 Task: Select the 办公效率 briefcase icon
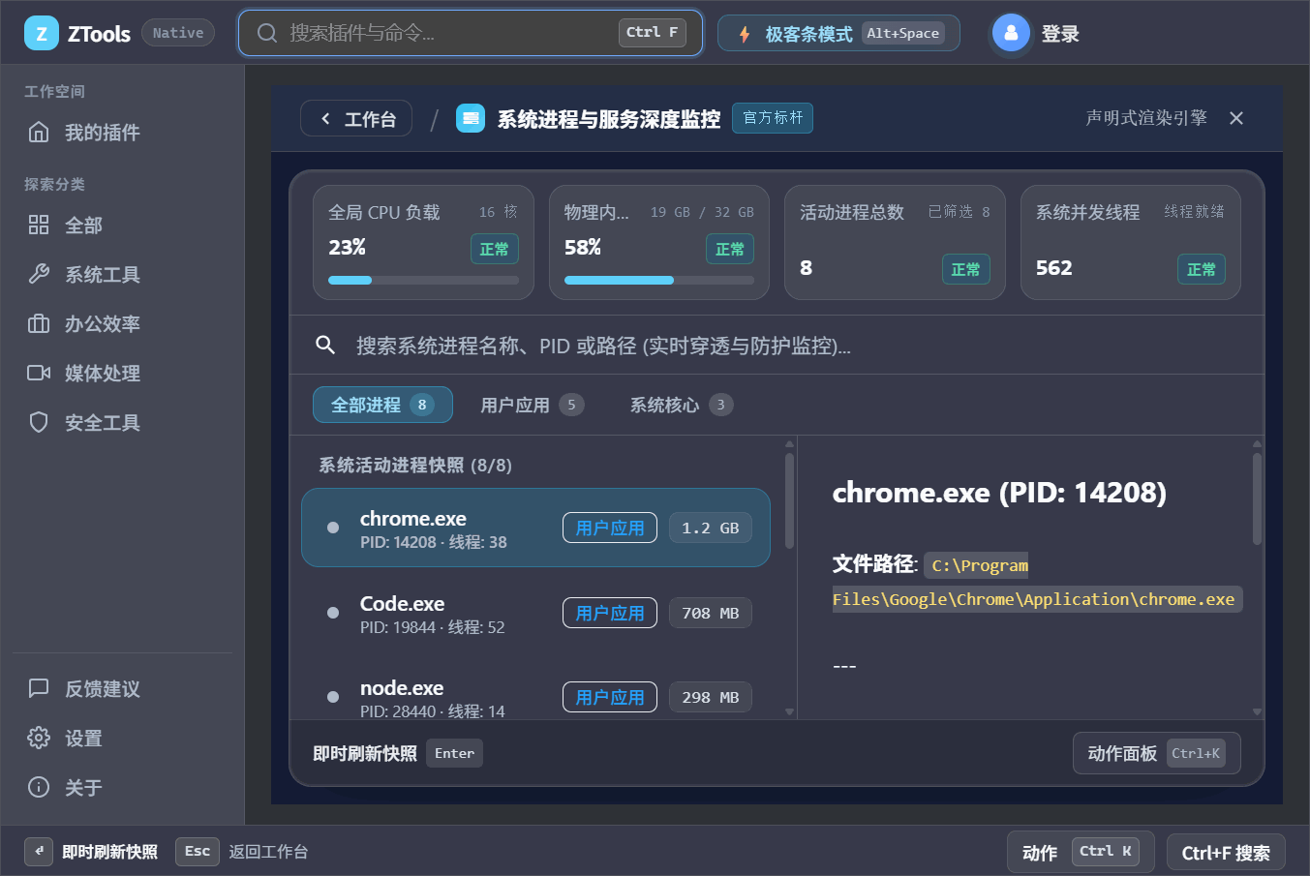39,324
